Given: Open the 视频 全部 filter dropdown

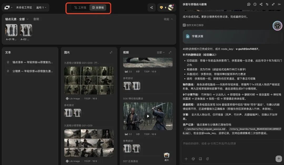Looking at the screenshot, I should click(x=161, y=52).
